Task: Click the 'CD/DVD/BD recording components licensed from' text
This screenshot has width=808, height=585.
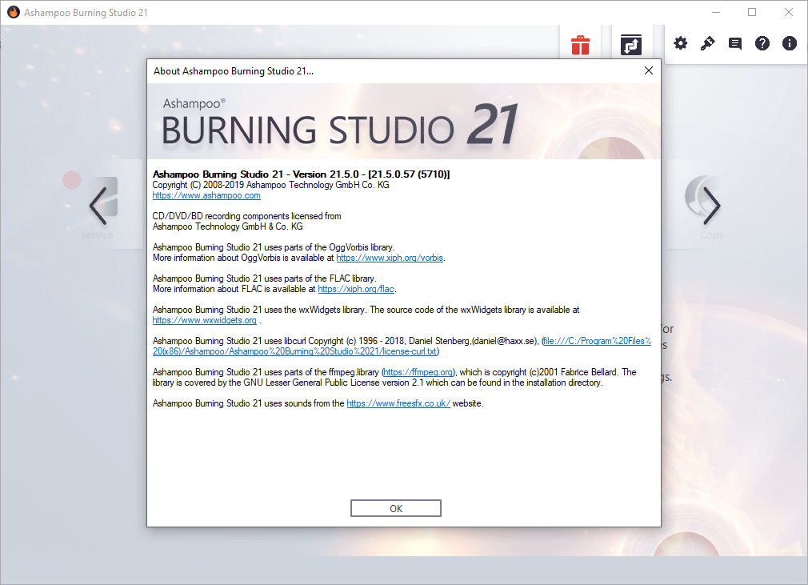Action: (247, 216)
